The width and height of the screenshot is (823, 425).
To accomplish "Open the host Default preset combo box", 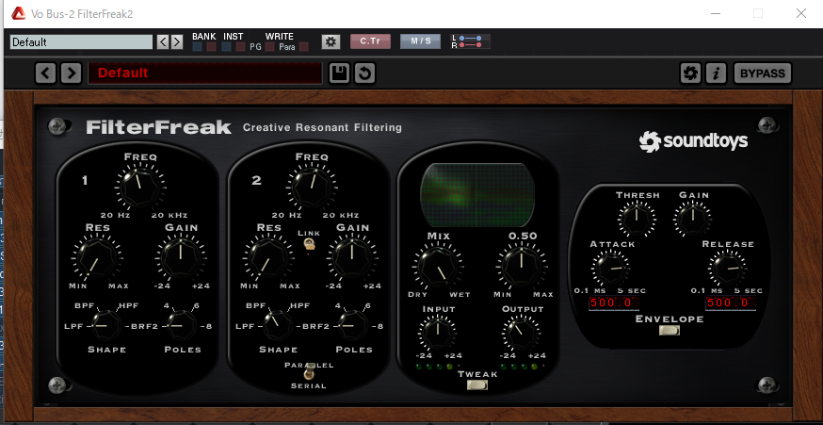I will click(x=81, y=42).
